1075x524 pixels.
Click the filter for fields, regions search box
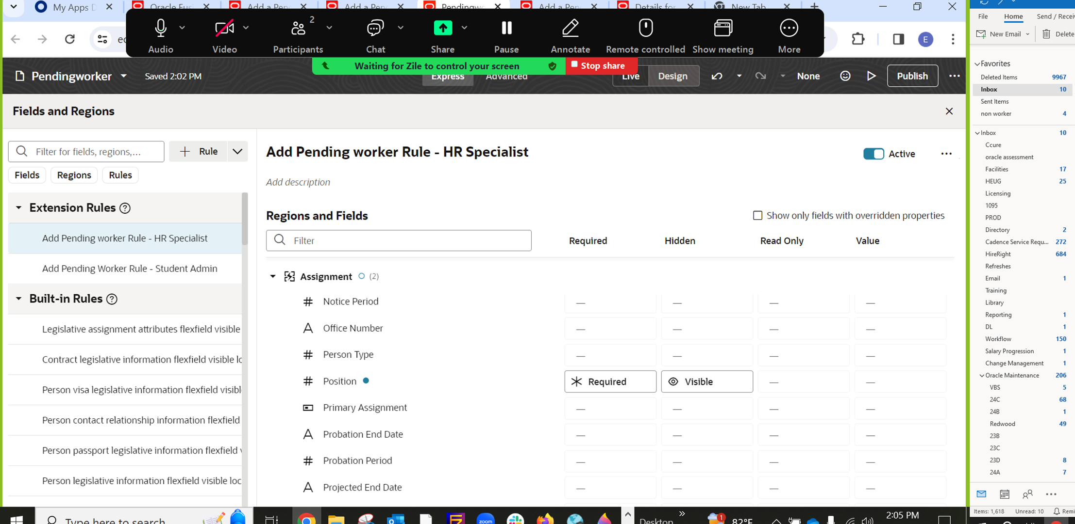tap(86, 152)
